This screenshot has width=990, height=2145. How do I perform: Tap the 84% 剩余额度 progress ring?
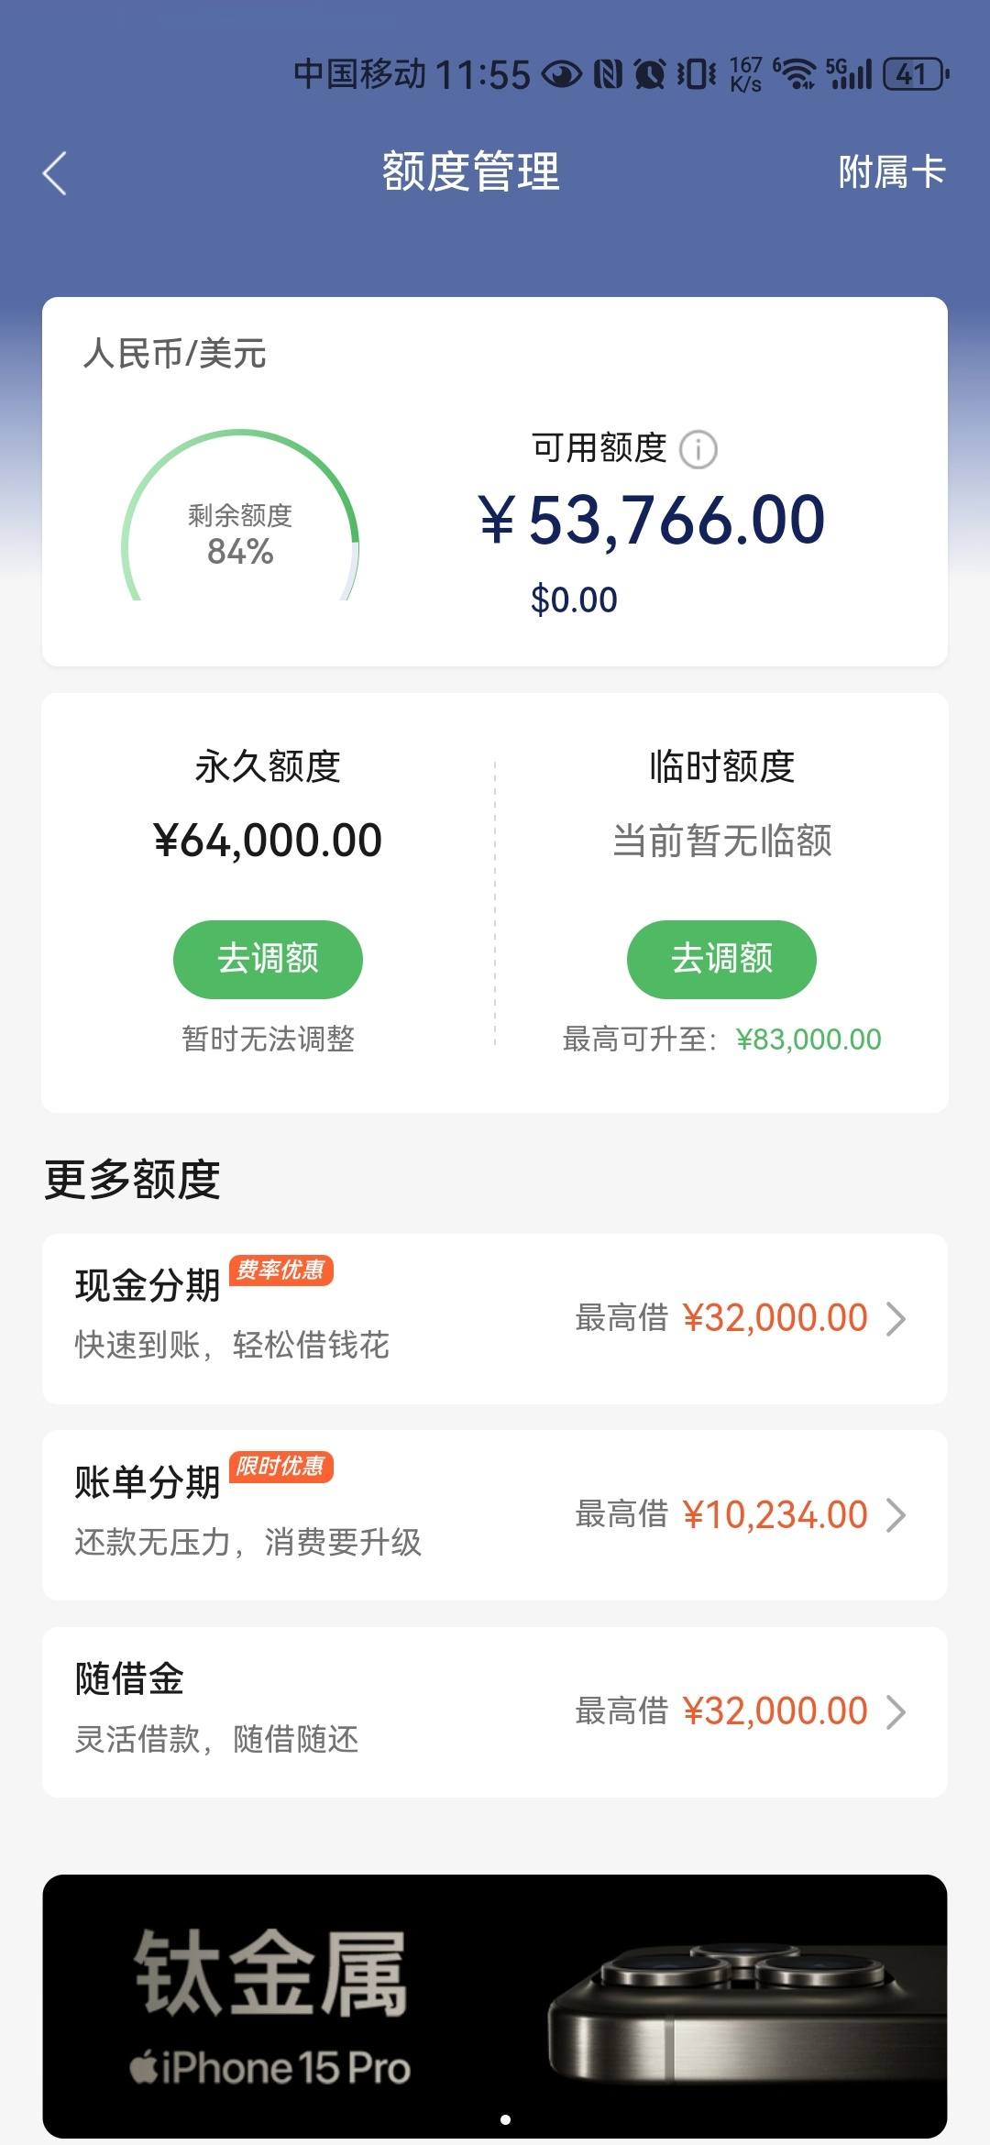pos(240,516)
